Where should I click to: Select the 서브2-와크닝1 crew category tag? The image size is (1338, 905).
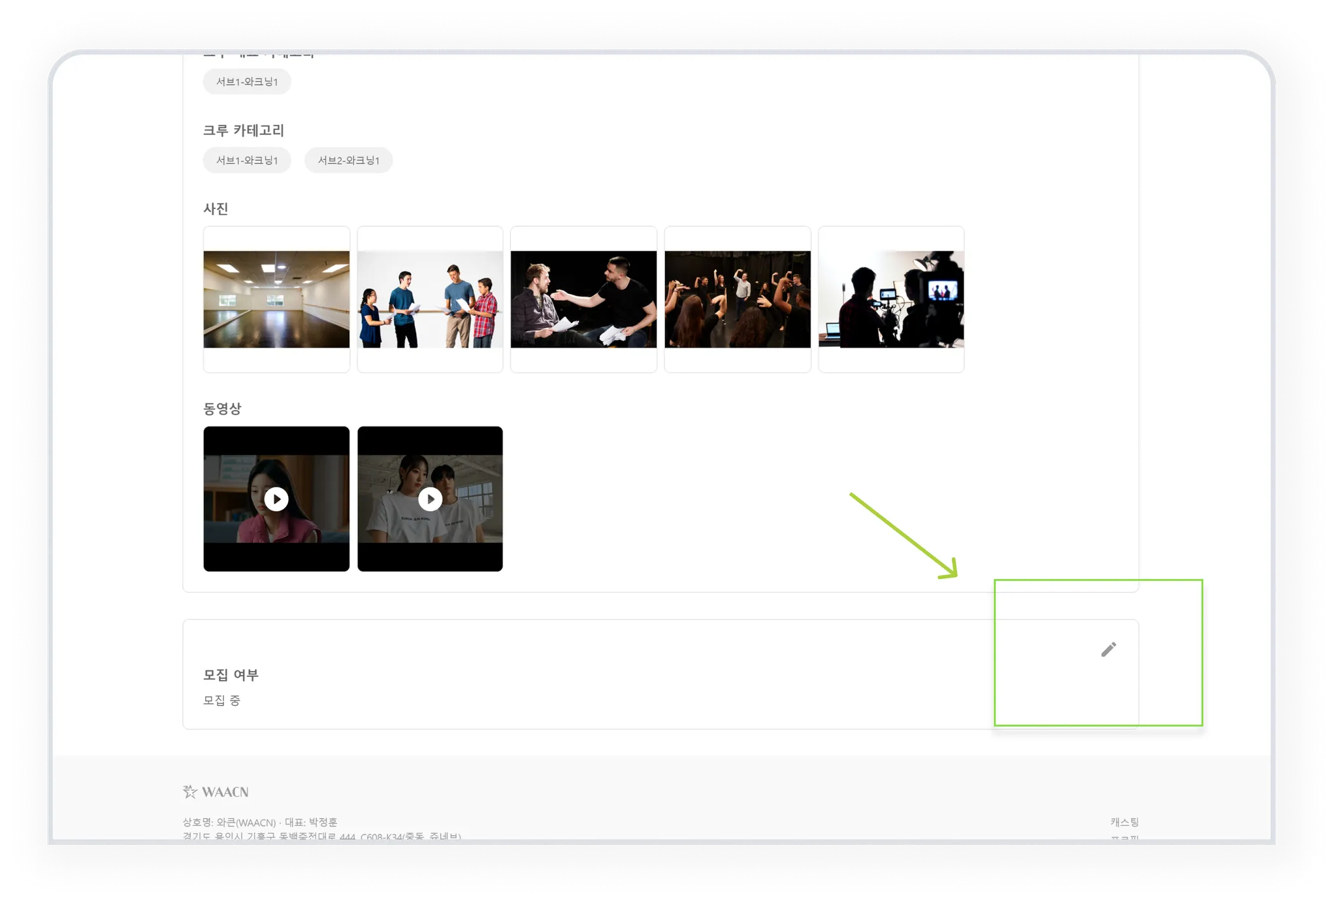tap(348, 161)
